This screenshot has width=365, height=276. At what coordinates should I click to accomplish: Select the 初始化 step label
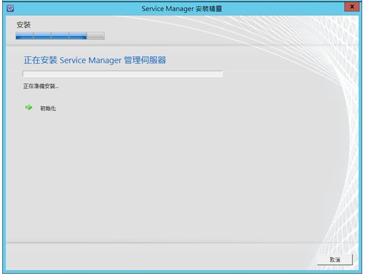(x=48, y=108)
